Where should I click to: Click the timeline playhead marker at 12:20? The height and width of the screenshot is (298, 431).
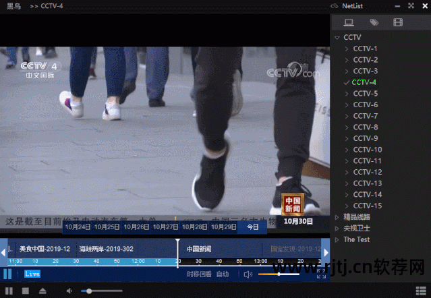point(178,254)
